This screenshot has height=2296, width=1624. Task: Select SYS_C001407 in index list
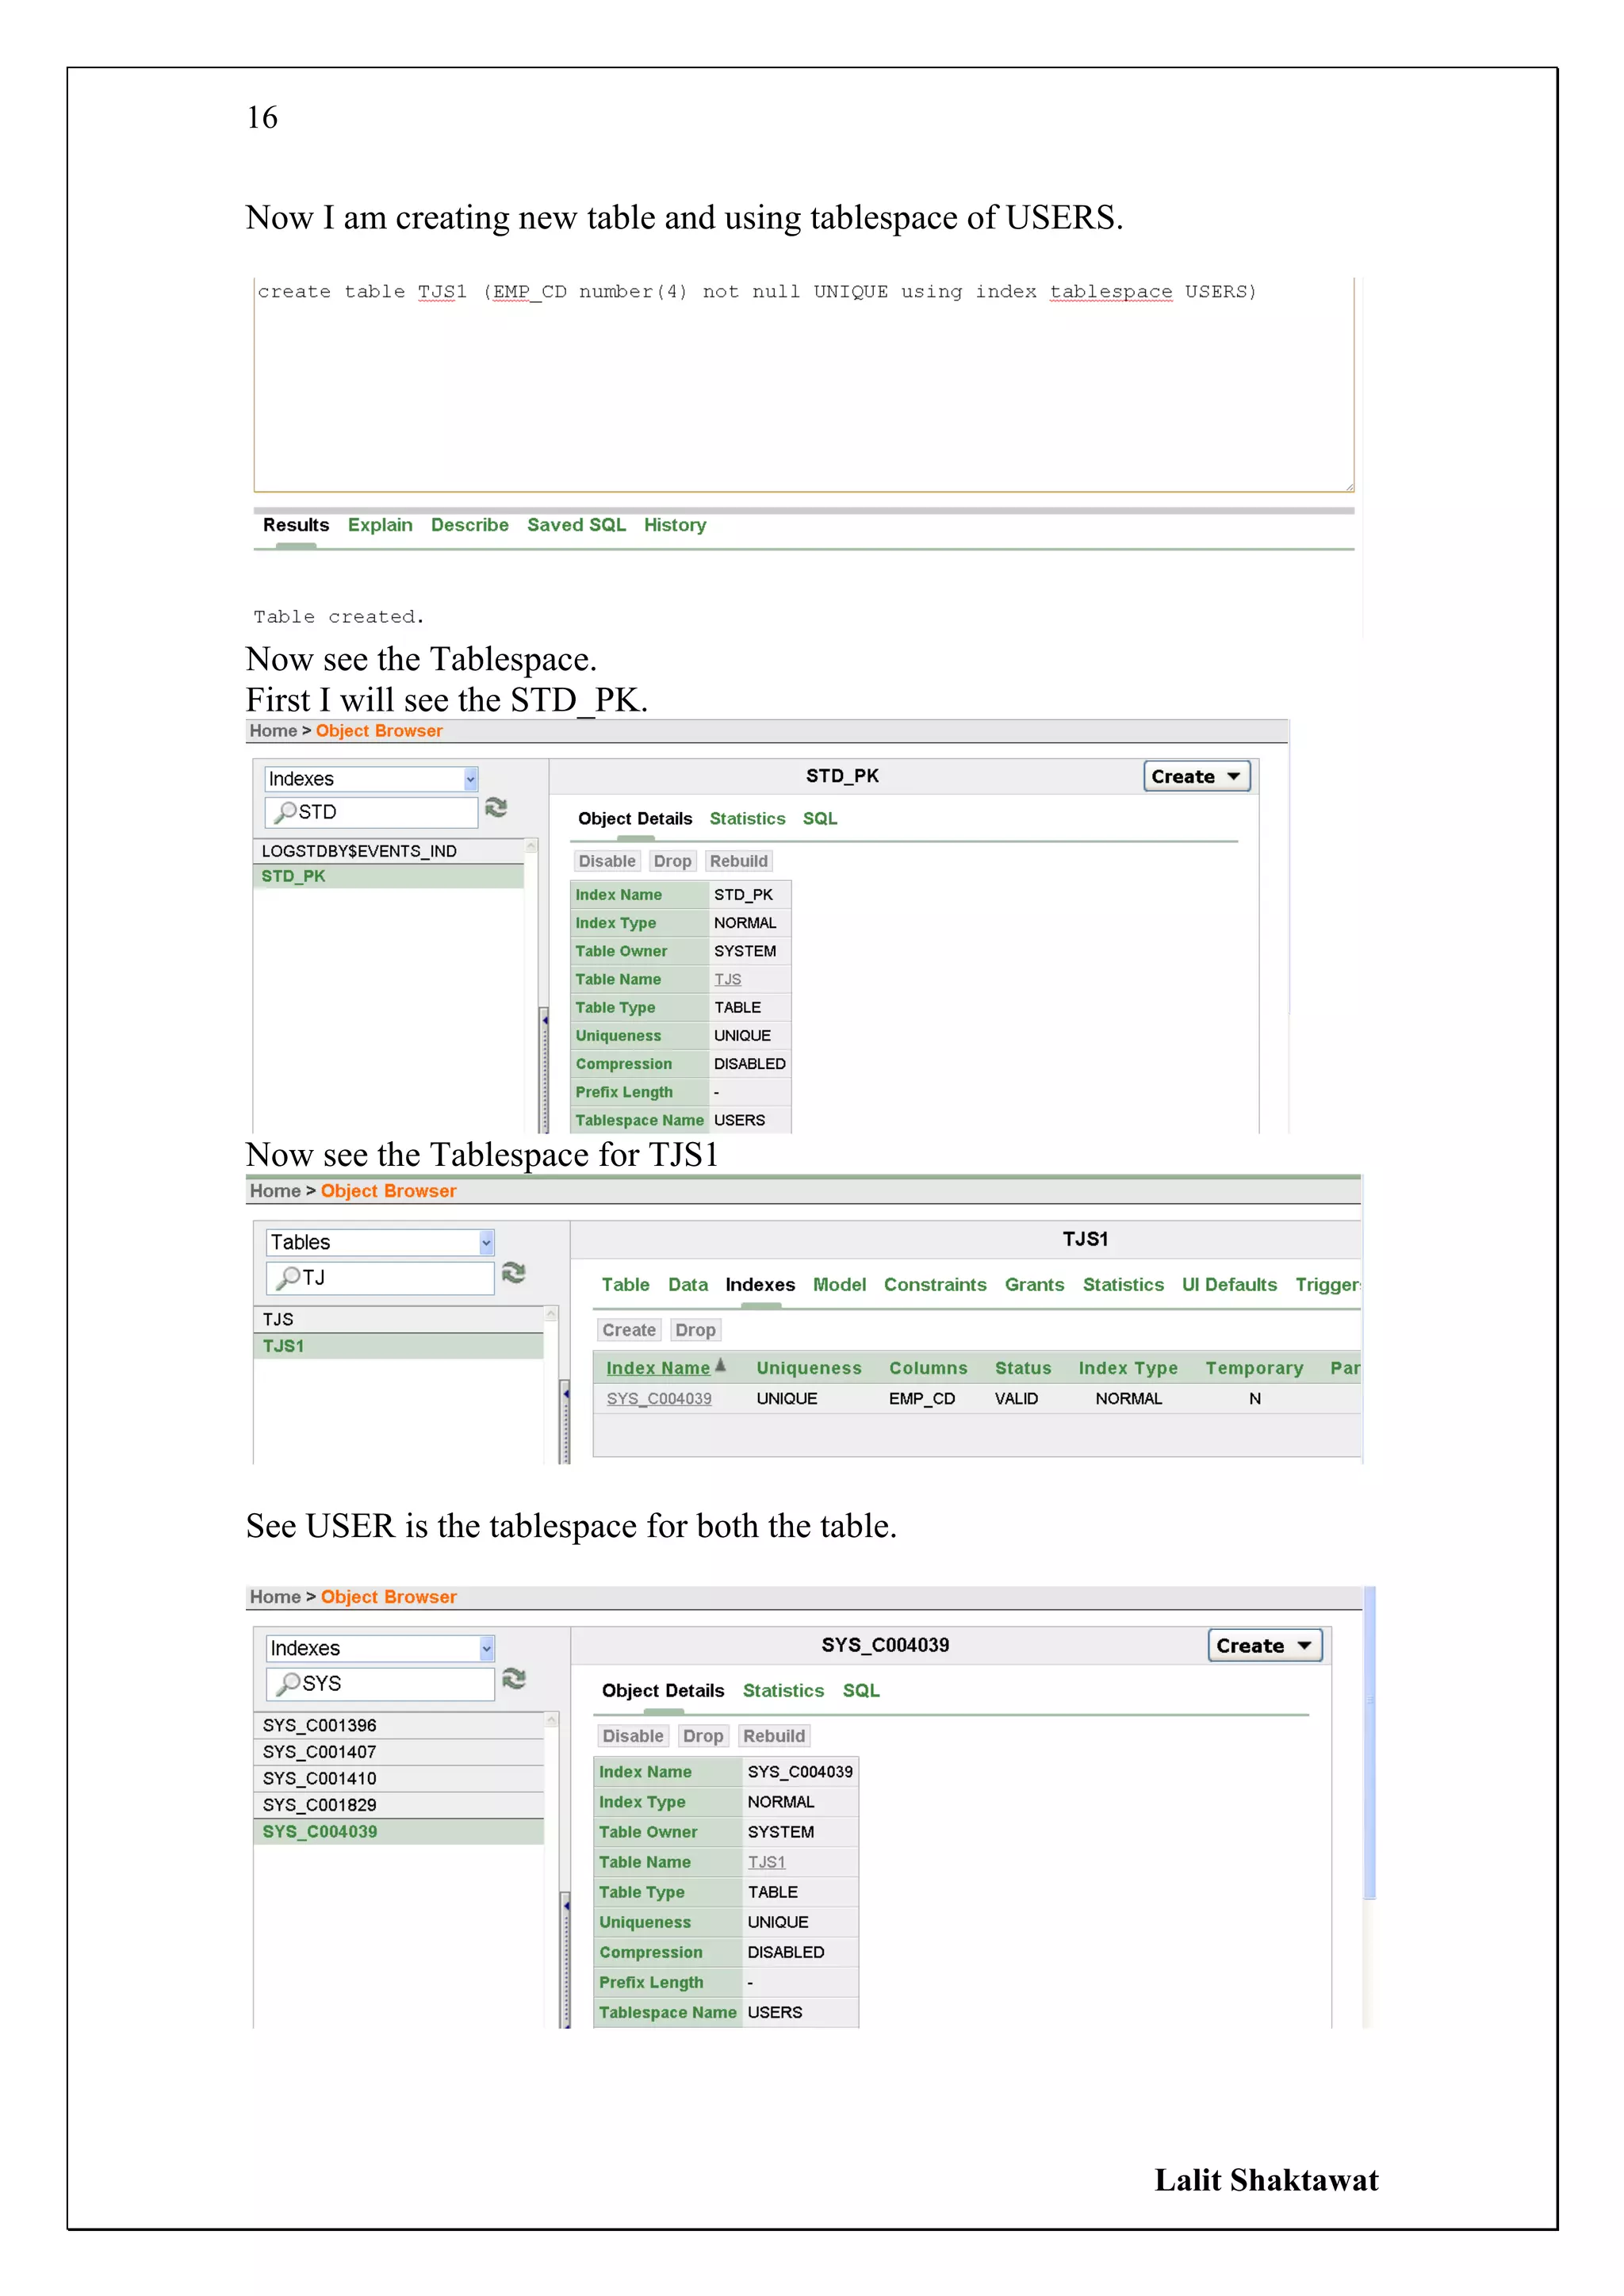[398, 1752]
